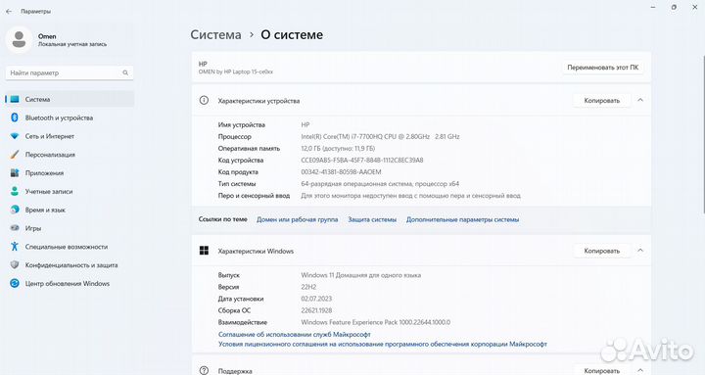The image size is (705, 375).
Task: Go to Персонализация settings
Action: coord(50,155)
